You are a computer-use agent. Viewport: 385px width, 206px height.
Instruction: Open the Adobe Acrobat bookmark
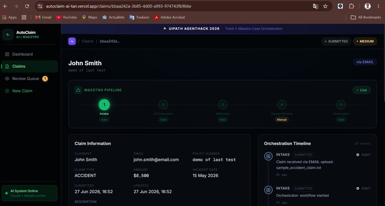pos(170,18)
